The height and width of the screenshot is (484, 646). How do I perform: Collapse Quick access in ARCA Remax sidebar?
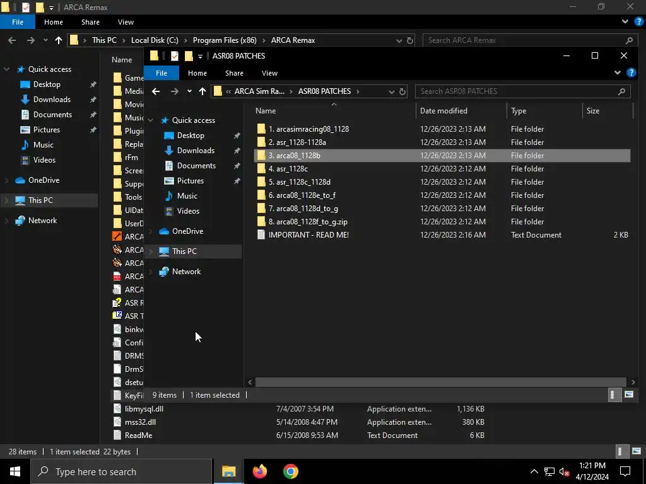point(6,69)
